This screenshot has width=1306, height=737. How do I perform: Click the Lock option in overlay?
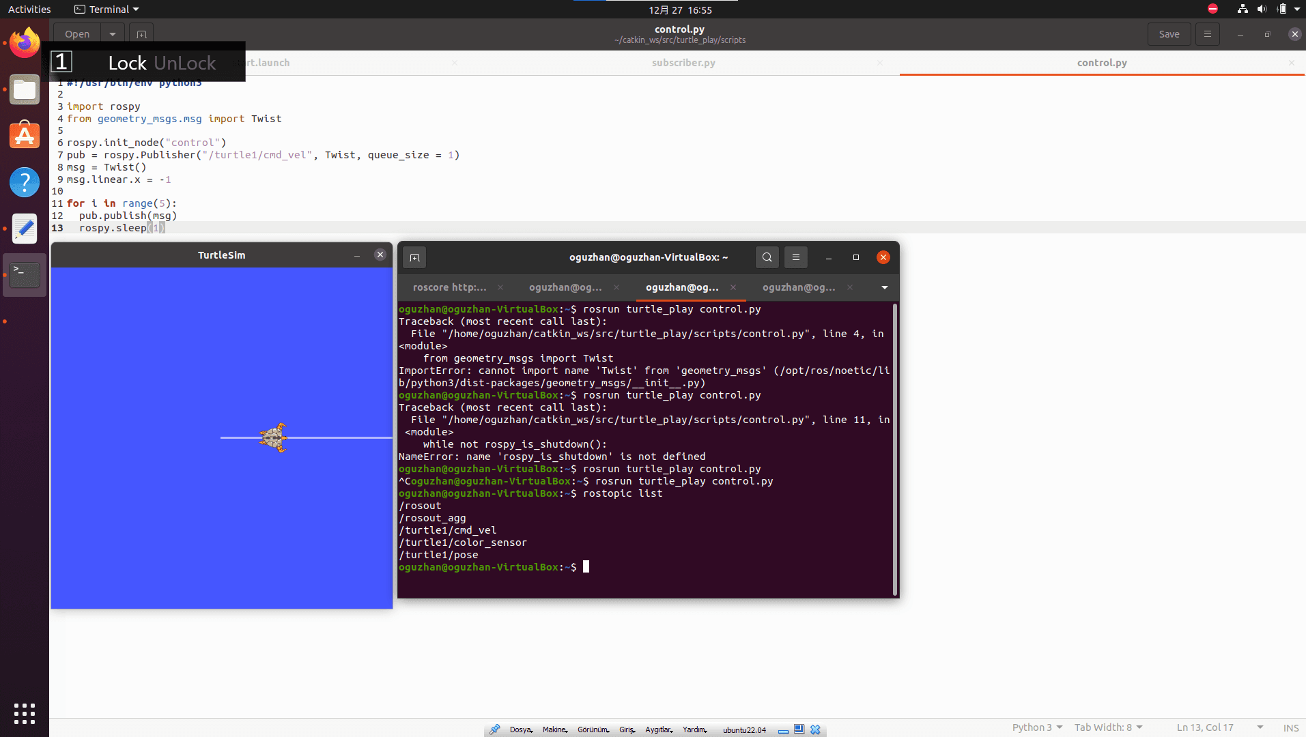click(127, 63)
